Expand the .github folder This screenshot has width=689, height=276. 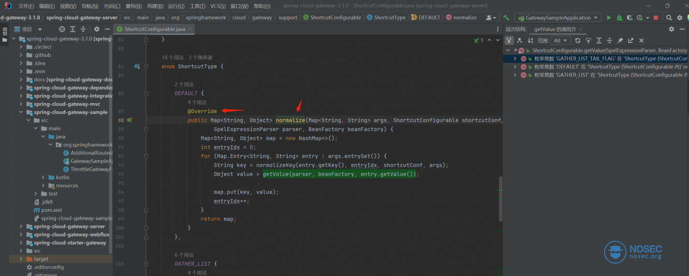click(x=21, y=55)
